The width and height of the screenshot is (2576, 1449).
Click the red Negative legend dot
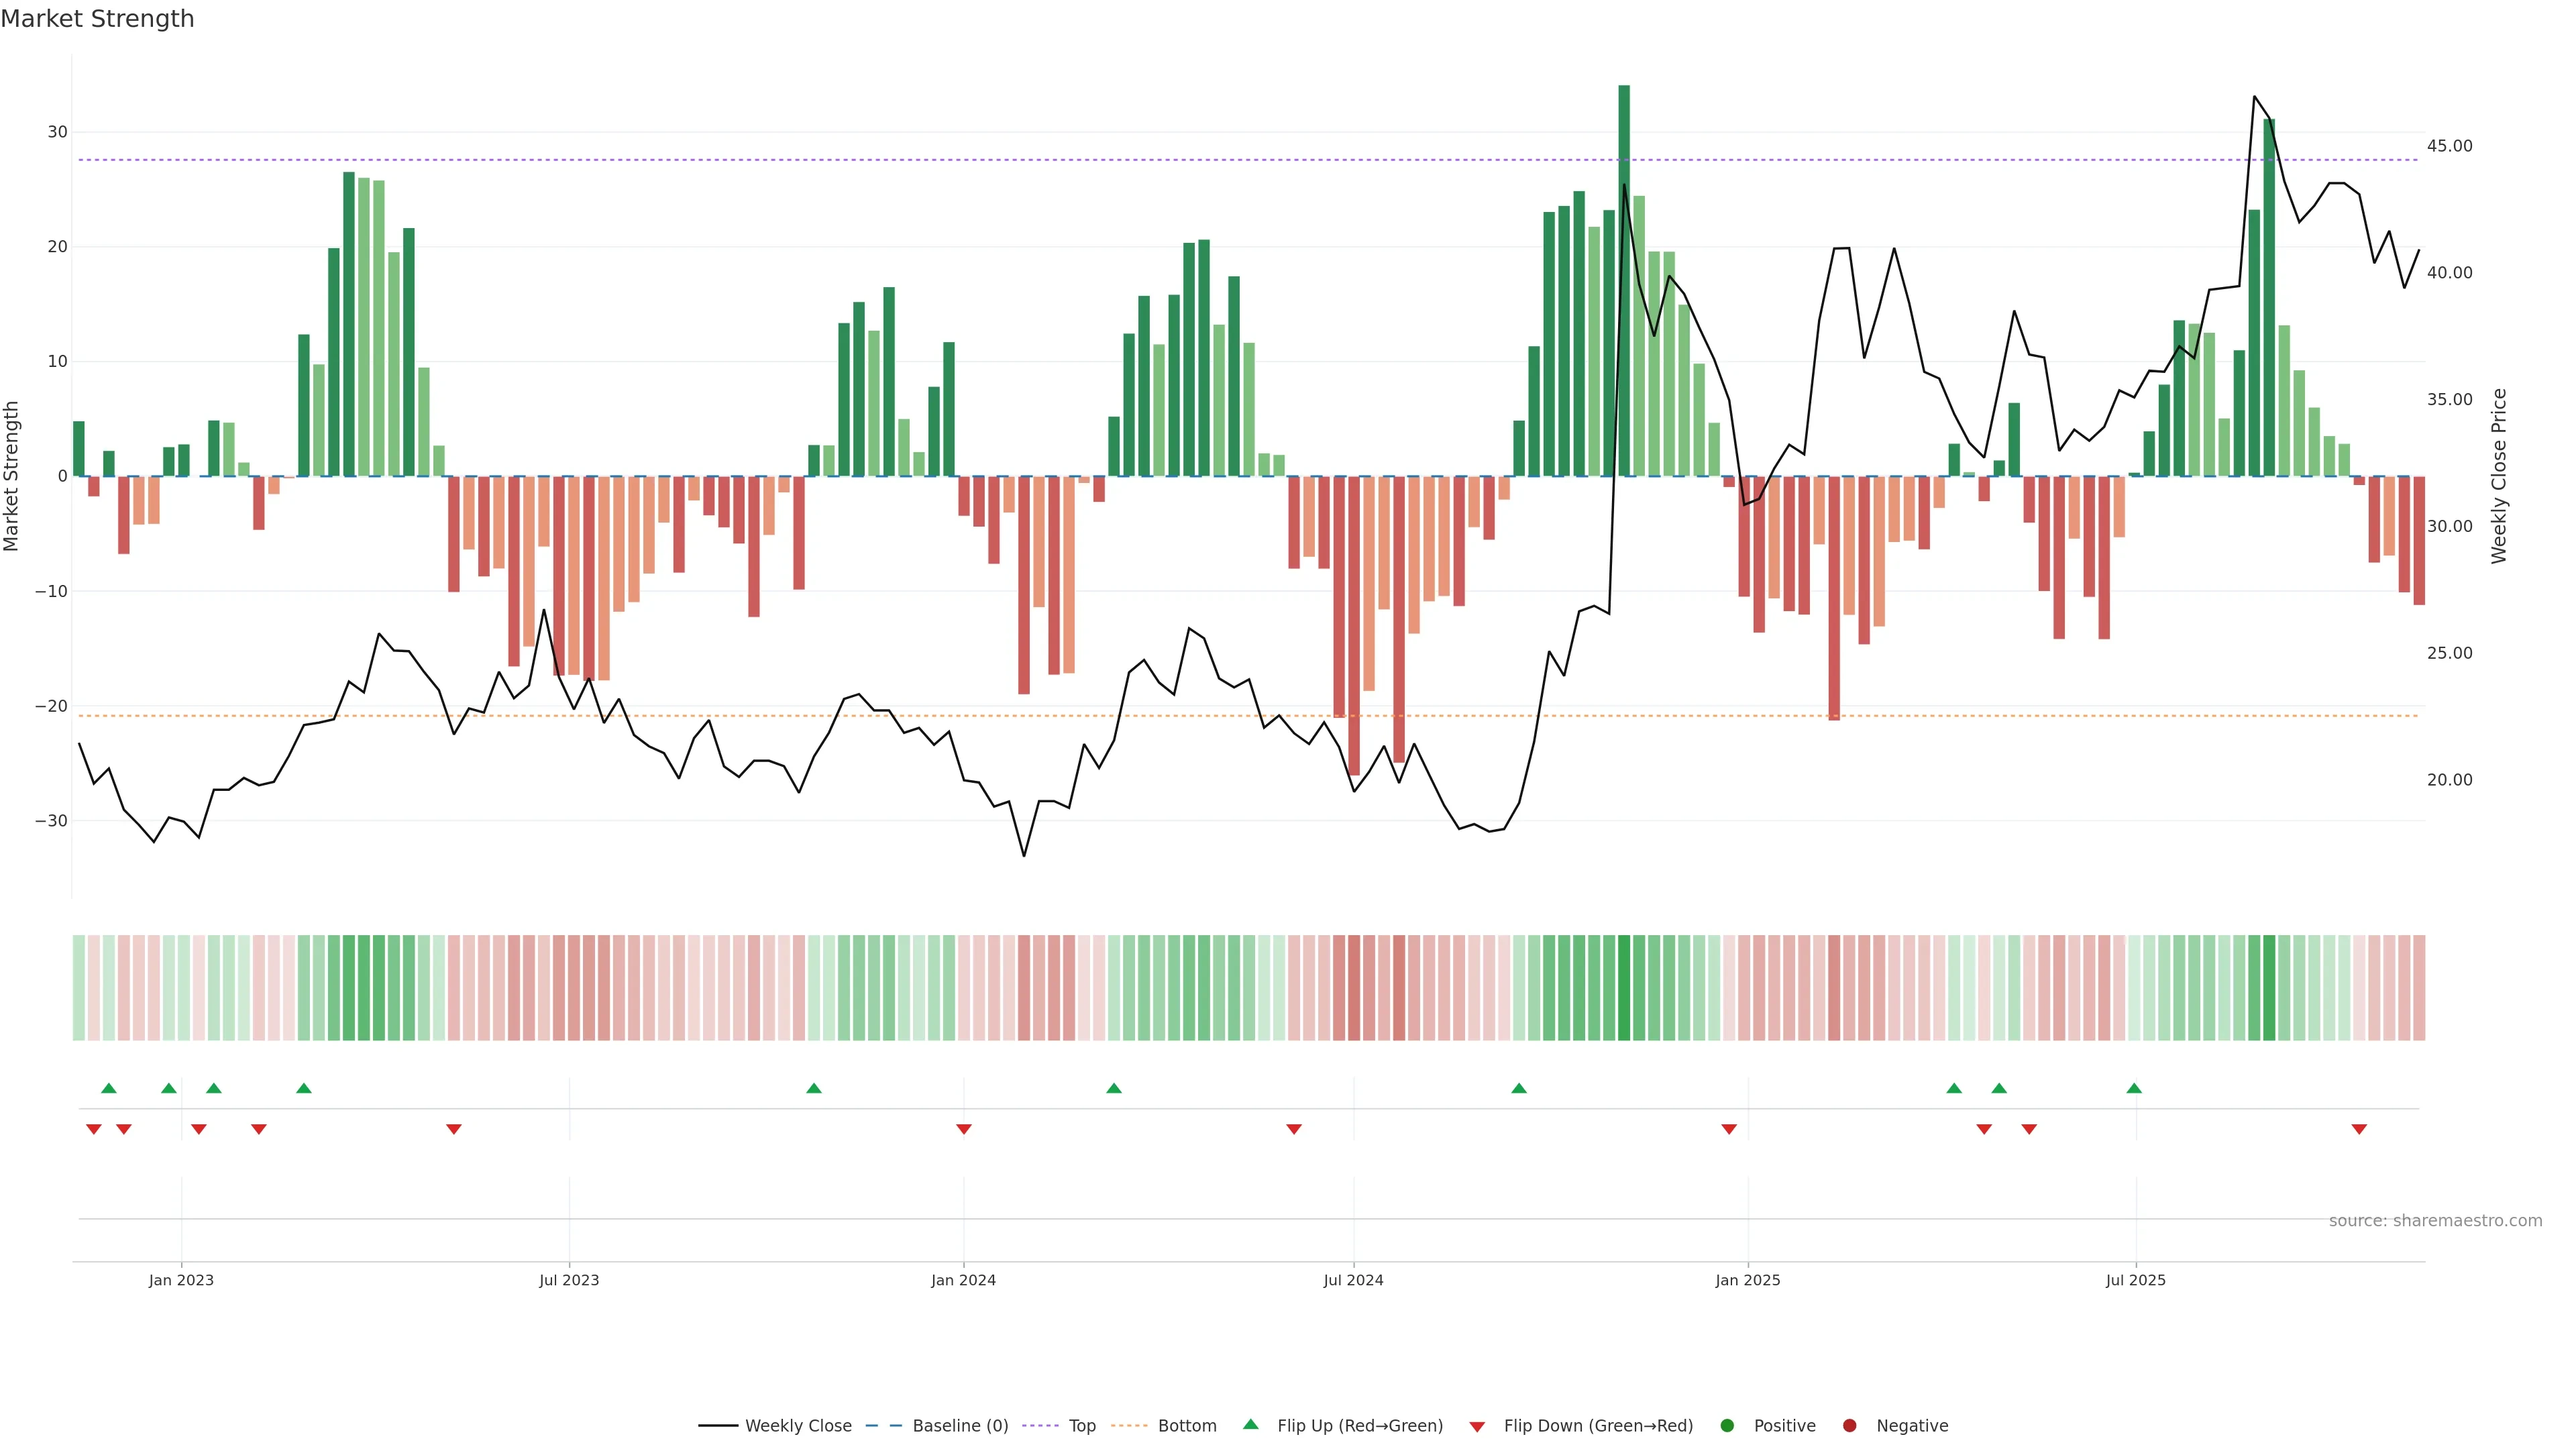click(1849, 1425)
